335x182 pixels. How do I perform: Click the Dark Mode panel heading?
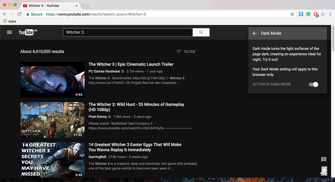coord(271,33)
